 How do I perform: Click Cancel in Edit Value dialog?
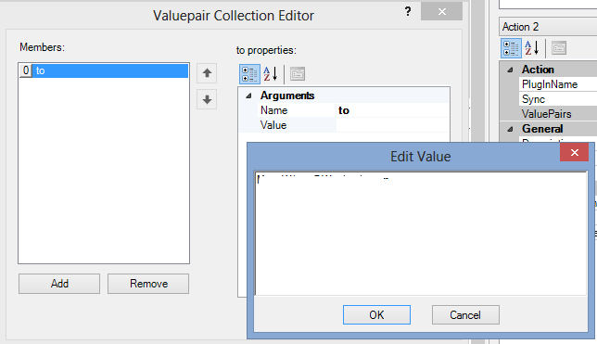[465, 314]
